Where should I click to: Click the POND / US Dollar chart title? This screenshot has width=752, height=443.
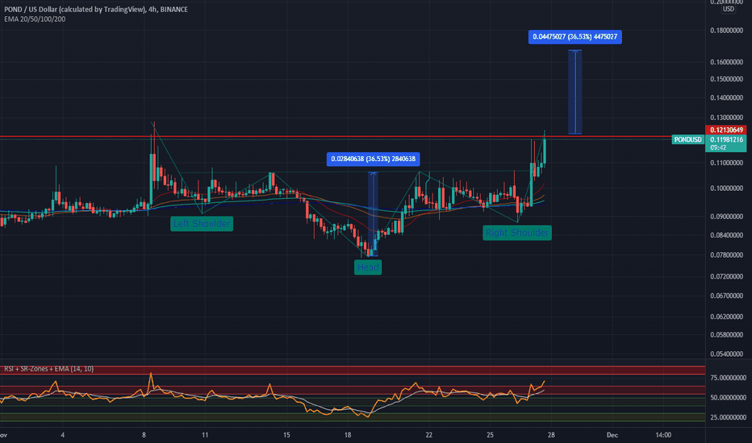pyautogui.click(x=96, y=9)
